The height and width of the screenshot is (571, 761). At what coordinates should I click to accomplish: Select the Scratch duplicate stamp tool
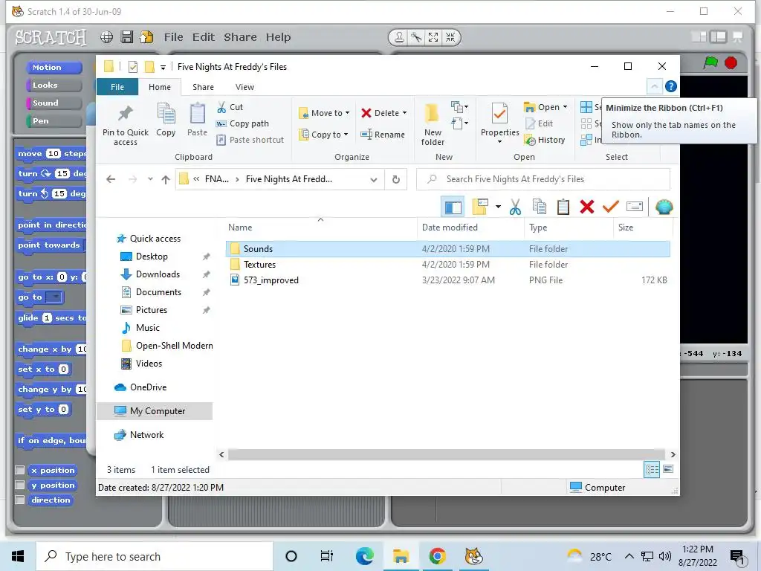click(399, 37)
